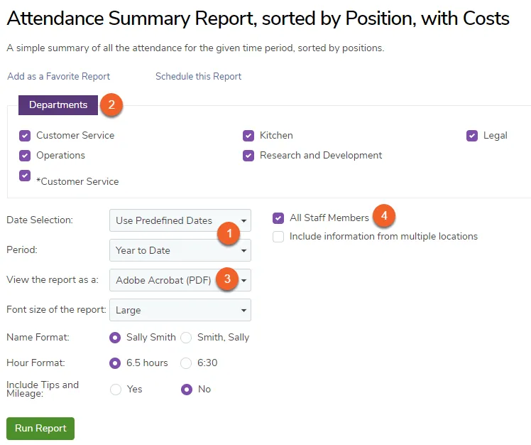Click the Legal label text
Screen dimensions: 531x445
(x=495, y=136)
